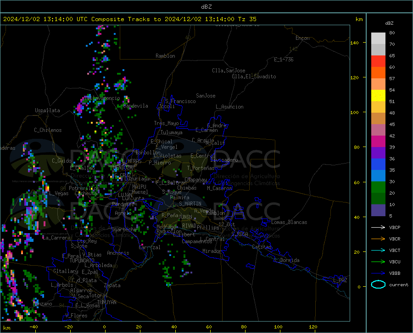413x333 pixels.
Task: Click the -40 km axis tick label
Action: (33, 327)
